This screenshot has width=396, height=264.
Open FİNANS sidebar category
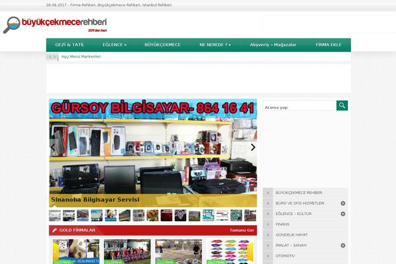(282, 224)
